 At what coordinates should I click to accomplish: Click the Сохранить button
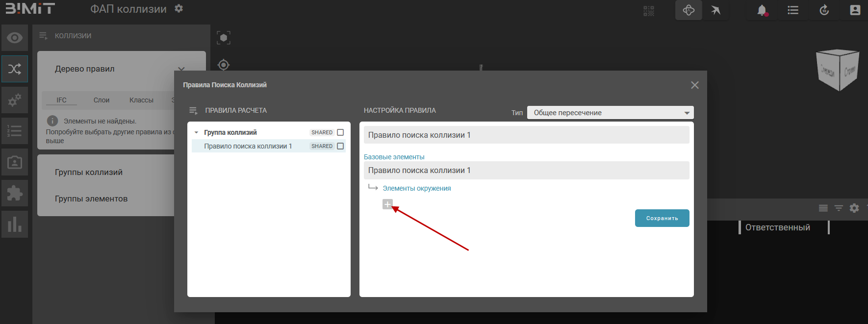point(662,218)
